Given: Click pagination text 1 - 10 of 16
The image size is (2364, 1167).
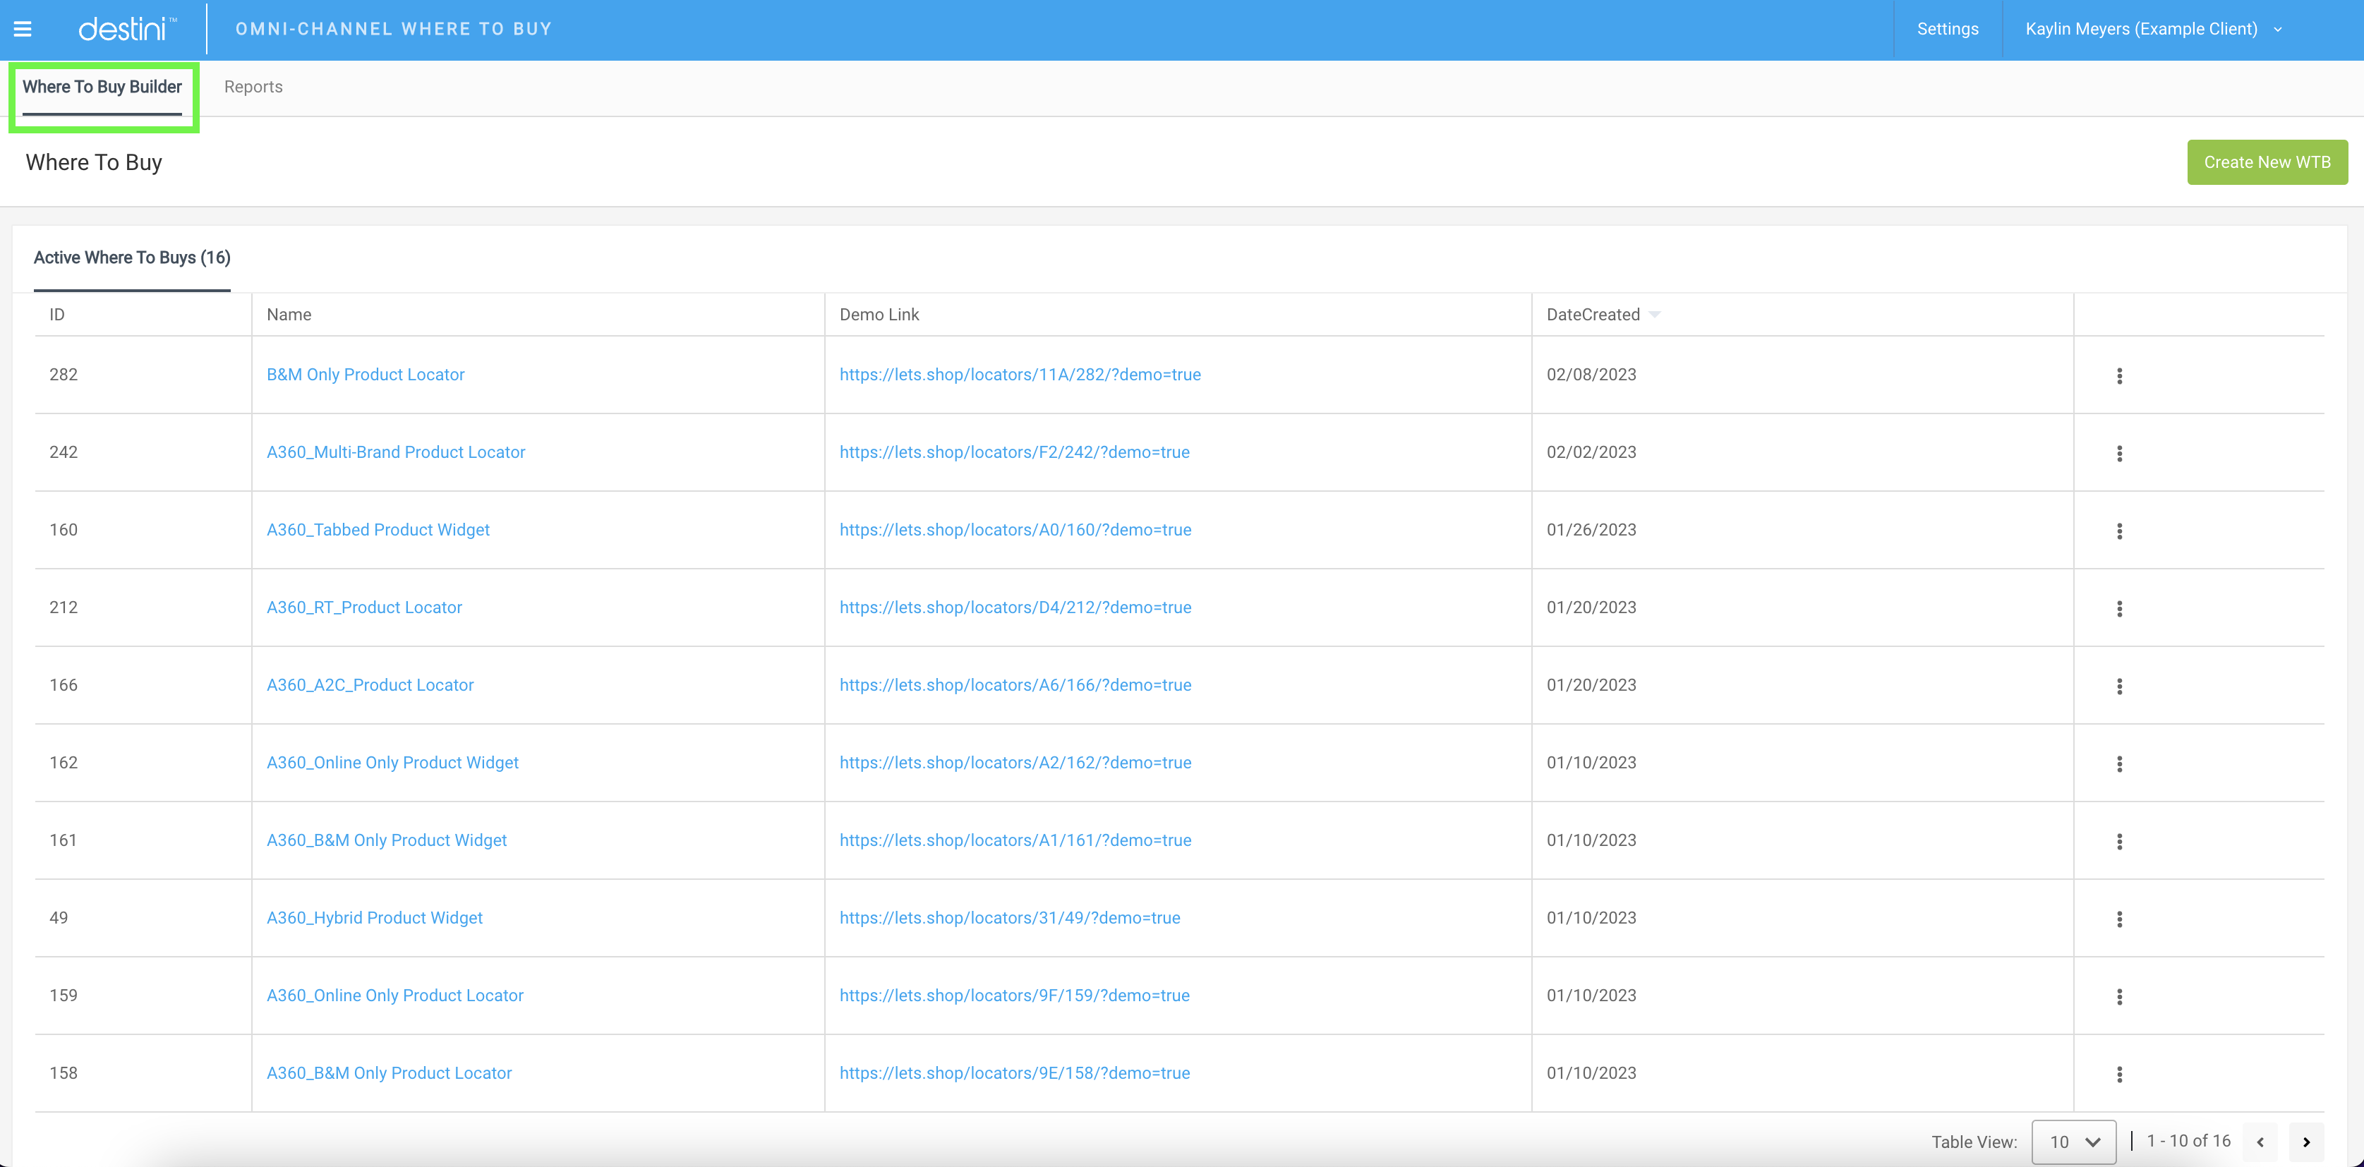Looking at the screenshot, I should point(2188,1140).
